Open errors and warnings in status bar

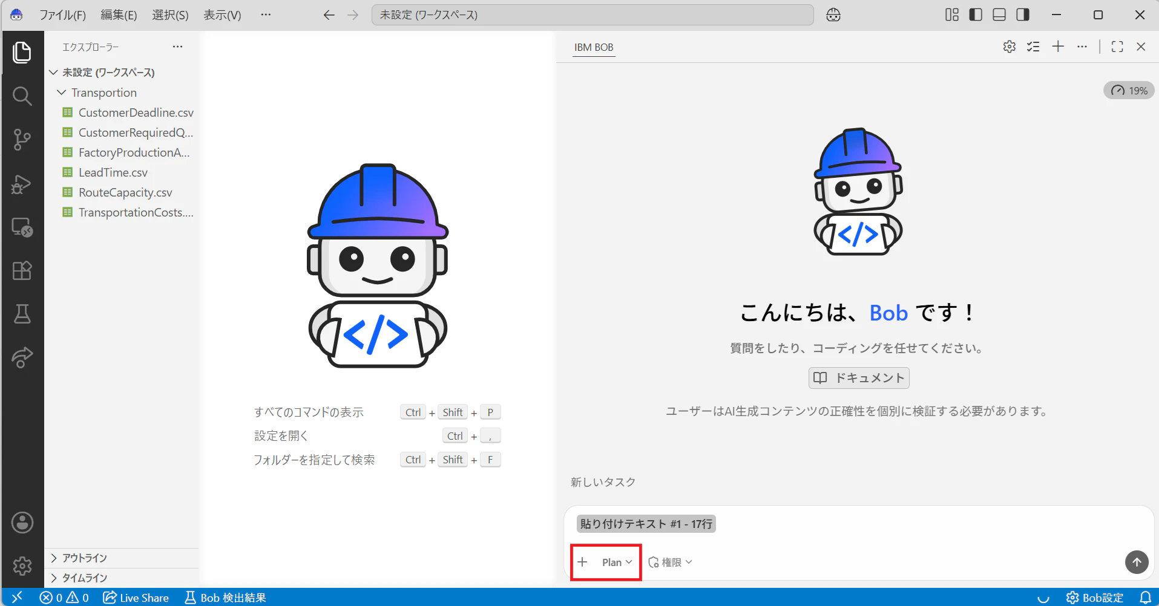64,598
